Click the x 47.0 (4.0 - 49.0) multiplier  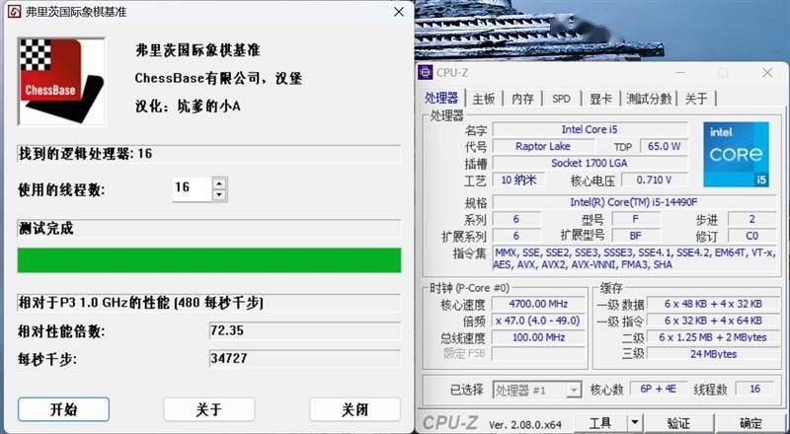coord(538,321)
